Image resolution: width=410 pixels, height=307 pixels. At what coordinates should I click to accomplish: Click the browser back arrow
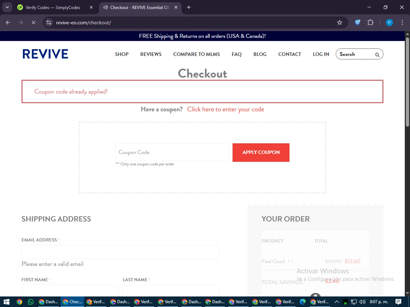pyautogui.click(x=8, y=23)
